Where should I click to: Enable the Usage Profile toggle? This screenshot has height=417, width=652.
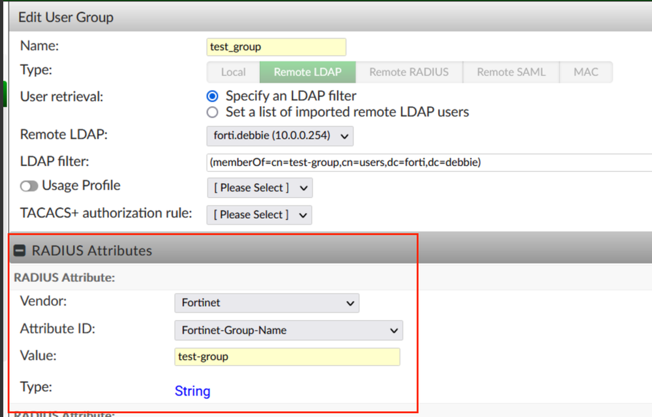(29, 186)
